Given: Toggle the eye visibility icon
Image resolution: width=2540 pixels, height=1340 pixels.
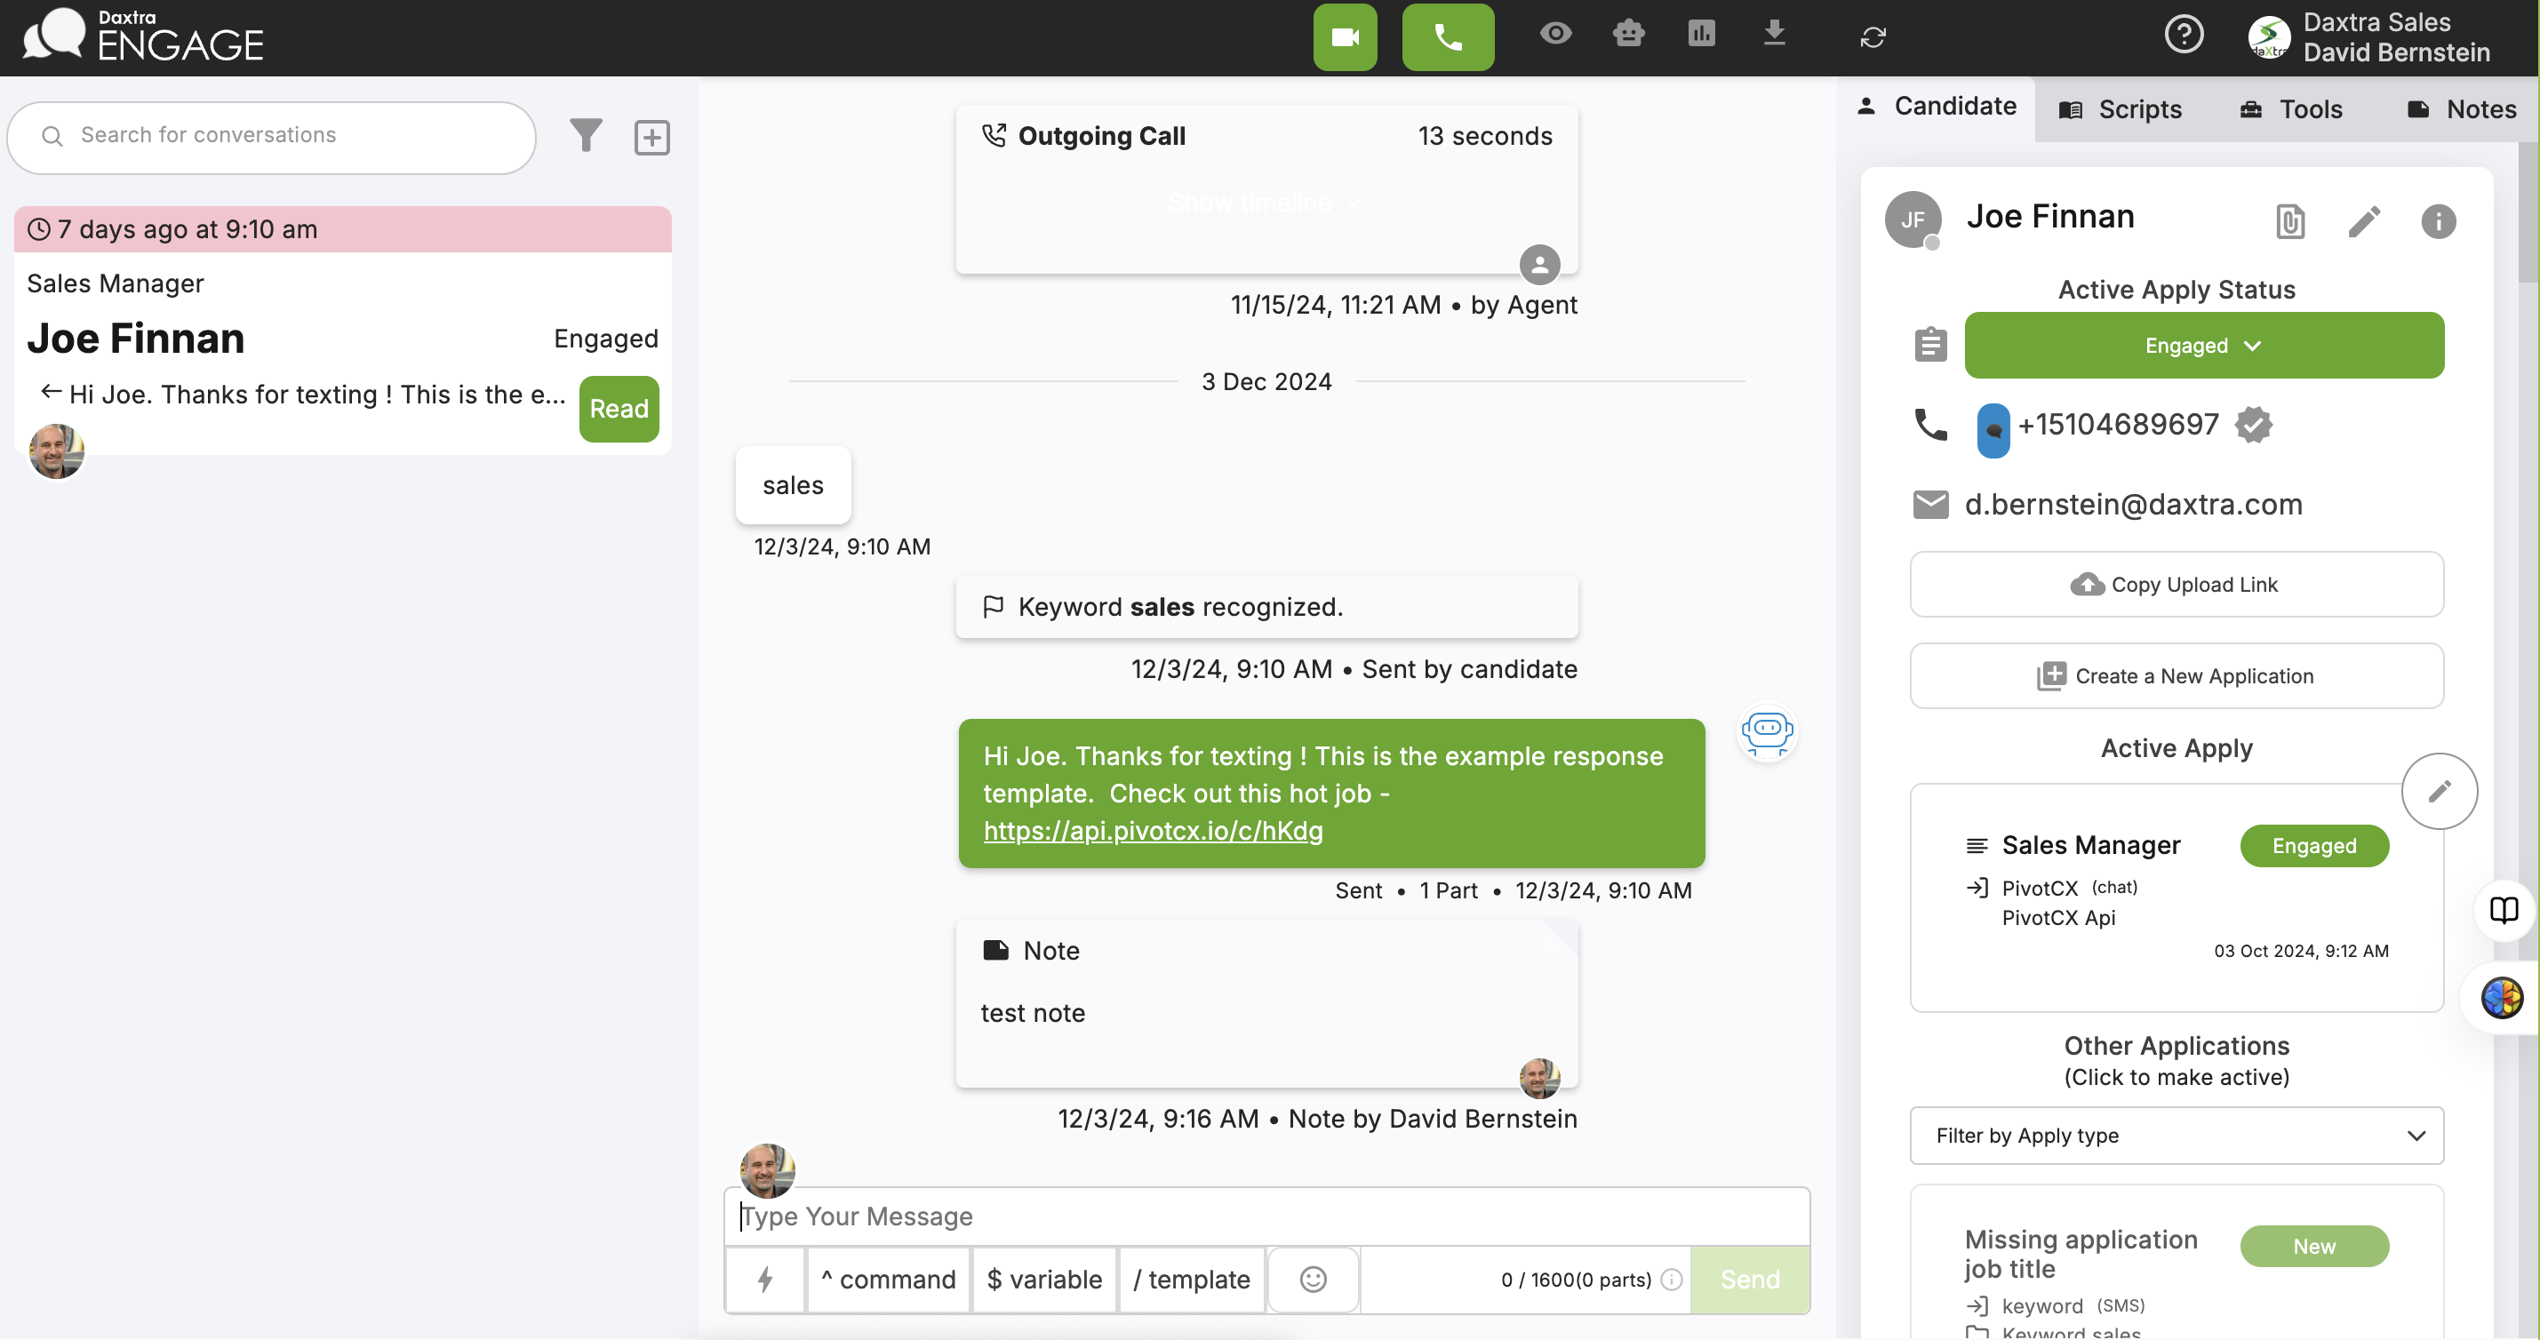Looking at the screenshot, I should 1555,35.
